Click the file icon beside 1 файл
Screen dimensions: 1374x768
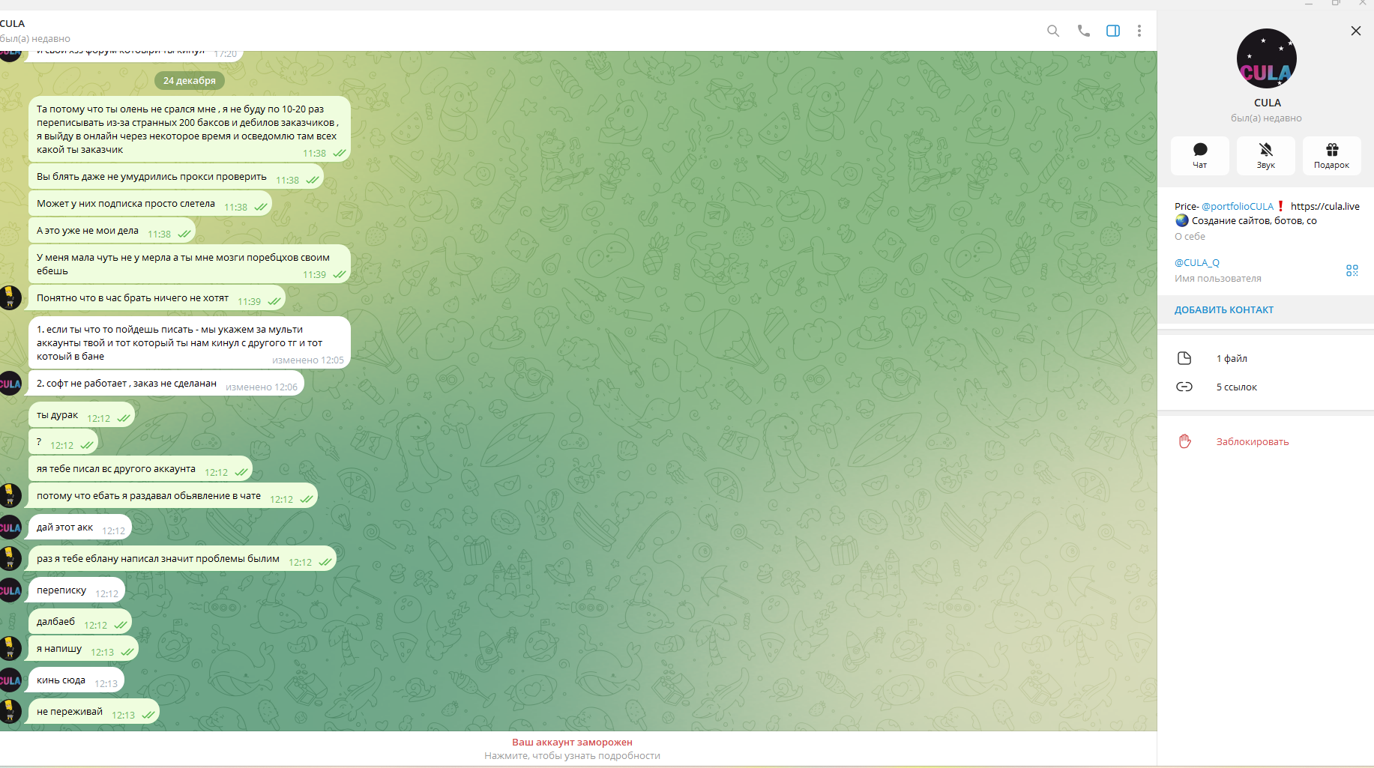point(1184,358)
